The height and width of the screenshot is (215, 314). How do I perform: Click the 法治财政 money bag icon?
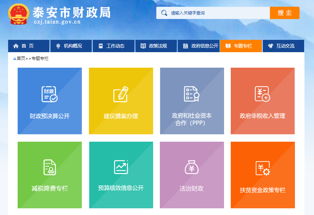[x=192, y=167]
